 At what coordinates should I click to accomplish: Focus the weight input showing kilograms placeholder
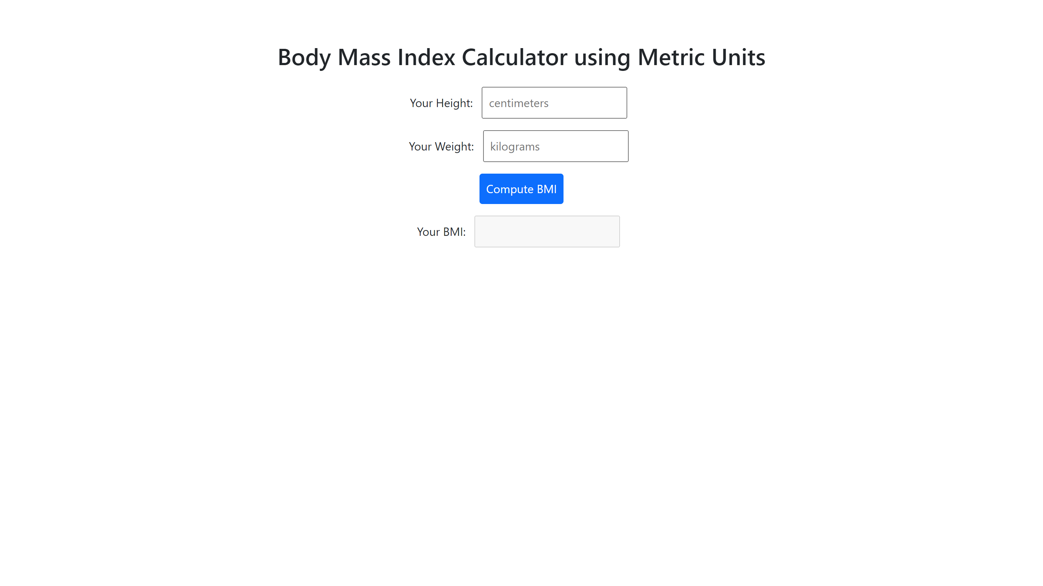[555, 146]
